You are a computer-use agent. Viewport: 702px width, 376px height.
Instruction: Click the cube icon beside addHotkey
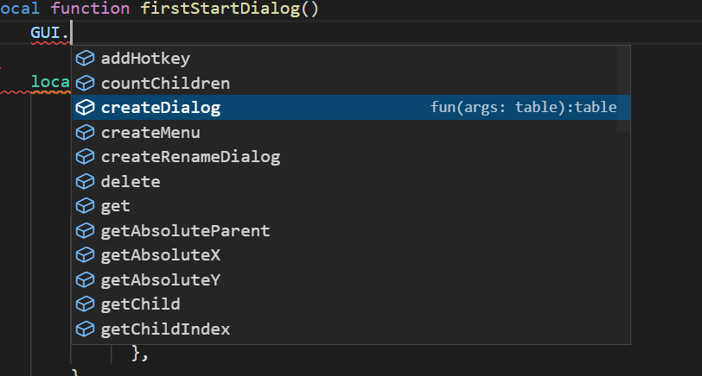pos(85,59)
